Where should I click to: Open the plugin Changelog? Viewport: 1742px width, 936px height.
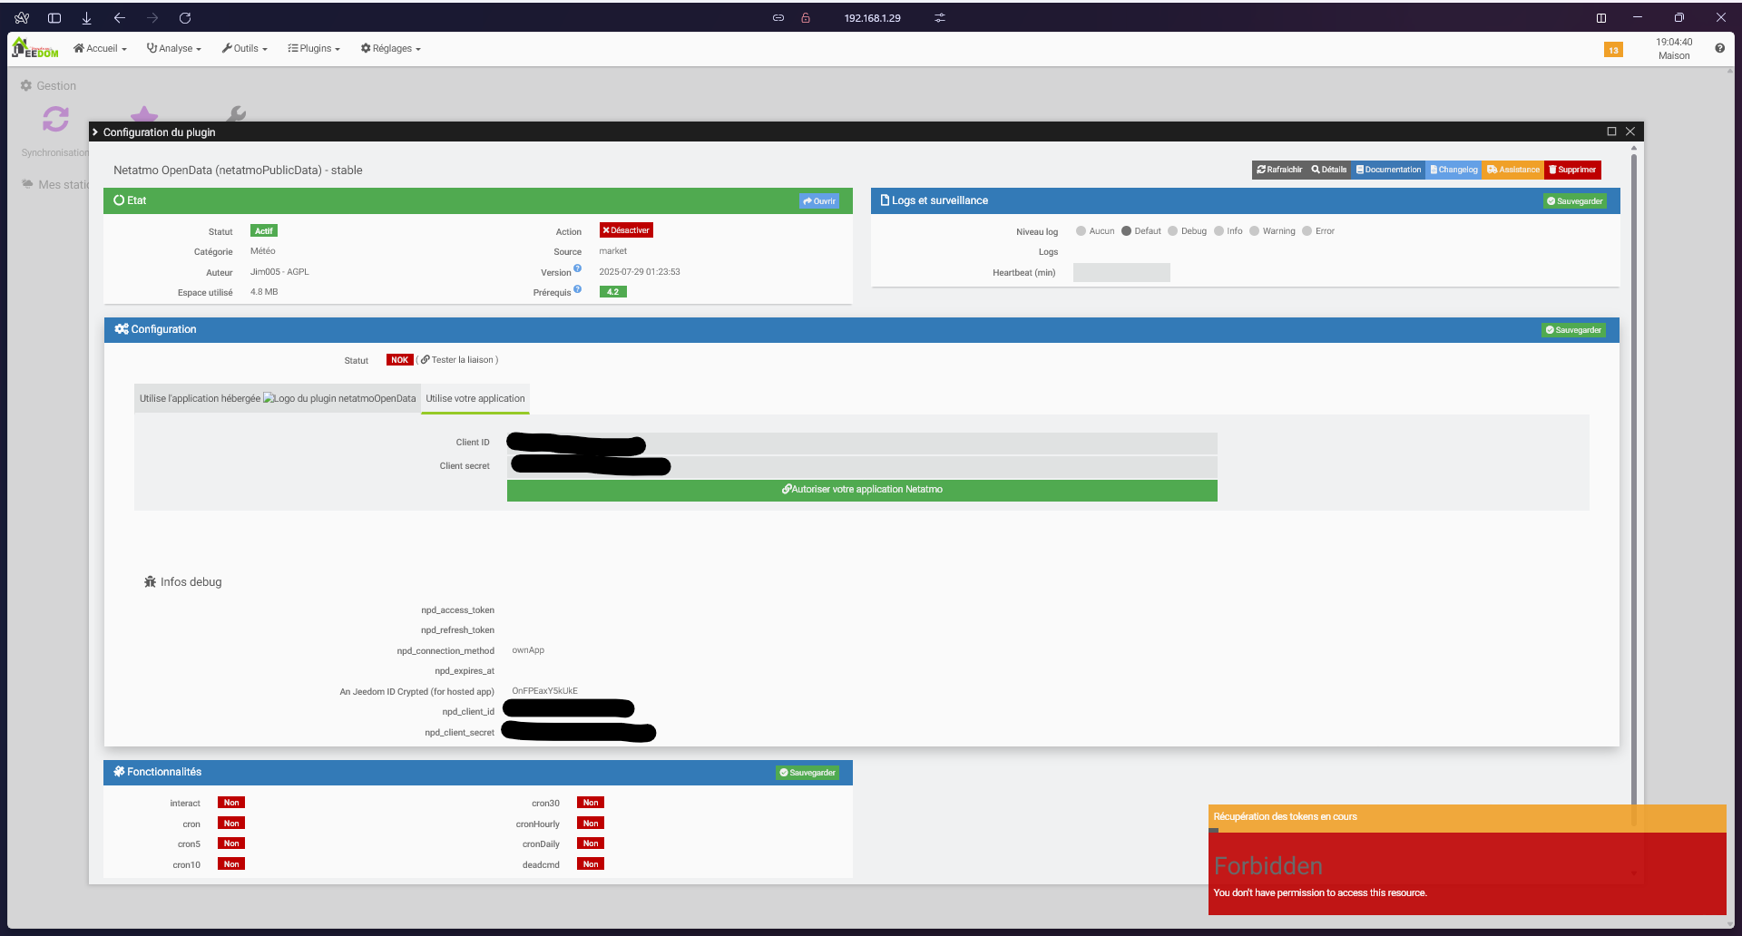click(1454, 170)
